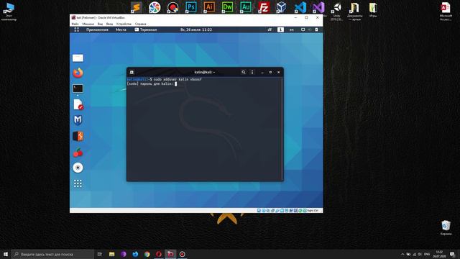This screenshot has width=460, height=259.
Task: Click the sudo password prompt line in terminal
Action: coord(152,84)
